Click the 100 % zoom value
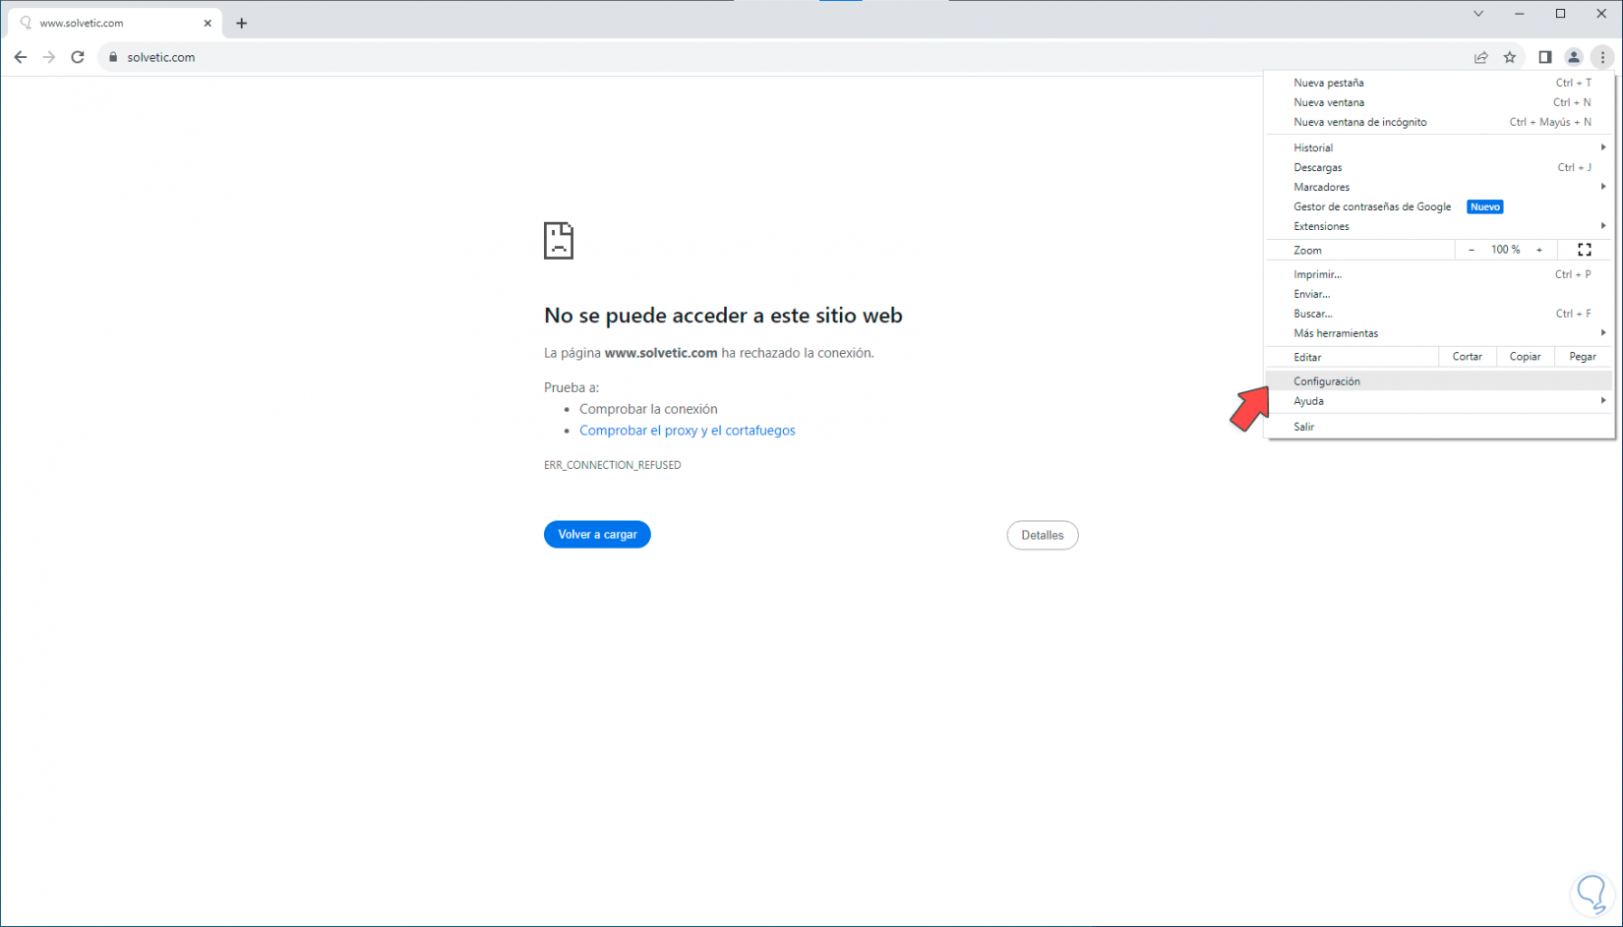 tap(1506, 250)
